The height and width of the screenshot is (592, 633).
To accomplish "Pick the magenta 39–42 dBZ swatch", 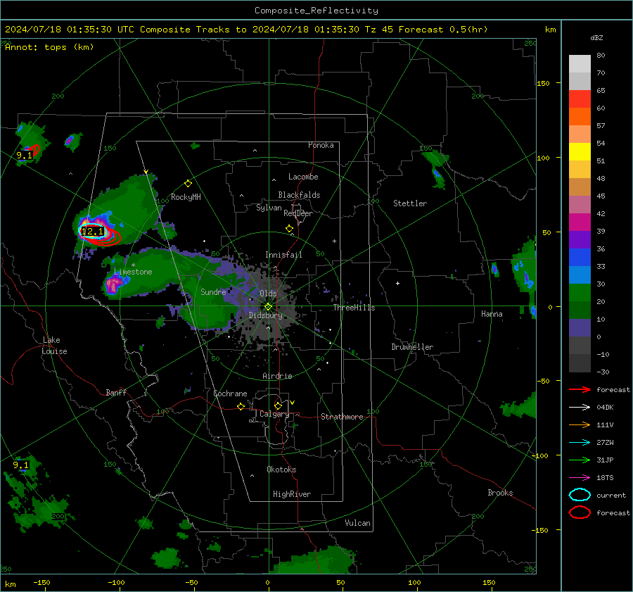I will [580, 222].
